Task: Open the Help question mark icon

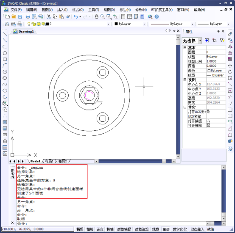Action: (x=157, y=16)
